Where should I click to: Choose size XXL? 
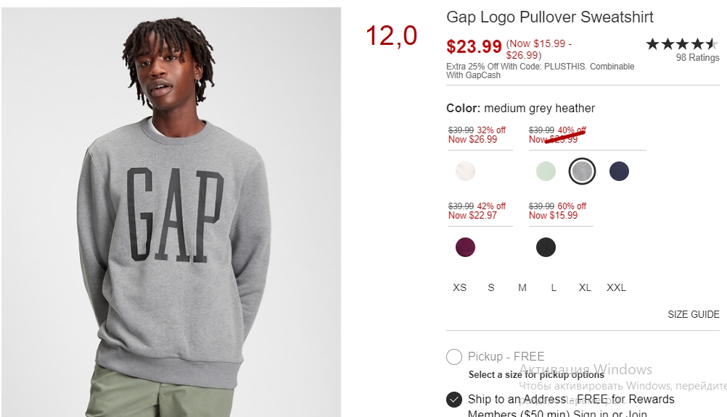pos(616,288)
